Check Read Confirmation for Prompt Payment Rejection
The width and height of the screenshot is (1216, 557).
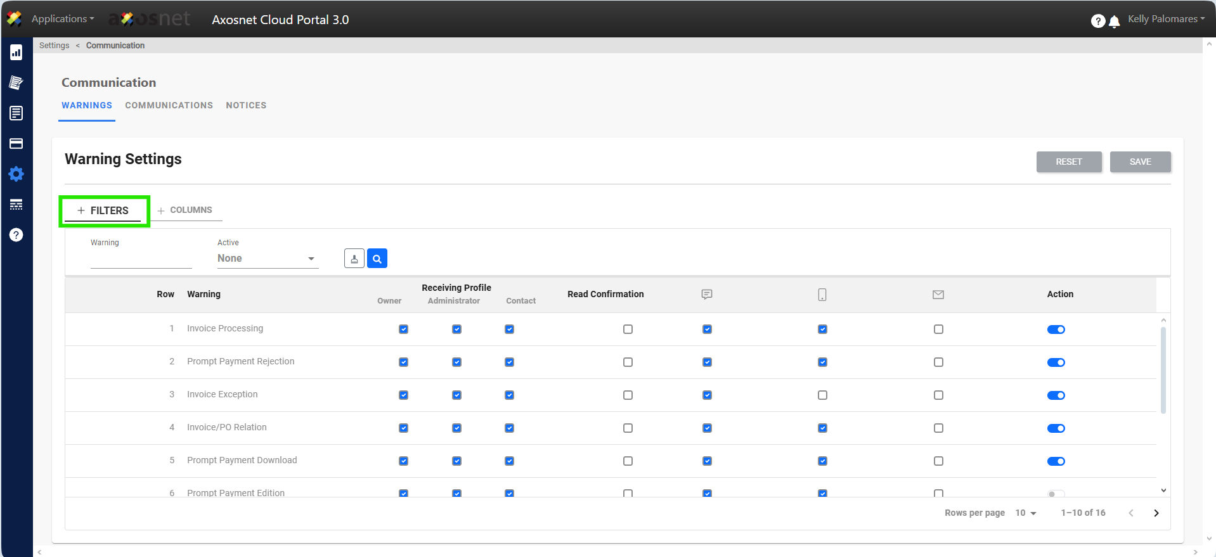(628, 362)
